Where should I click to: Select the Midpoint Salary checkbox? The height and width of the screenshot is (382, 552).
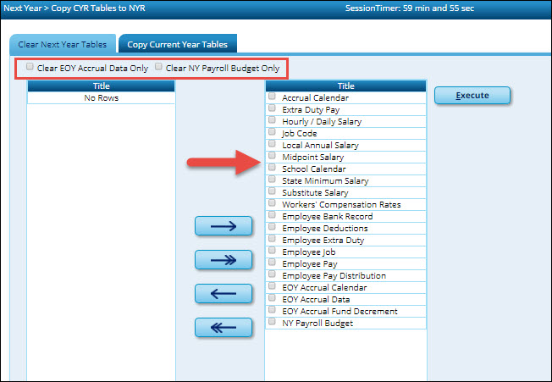pos(273,156)
